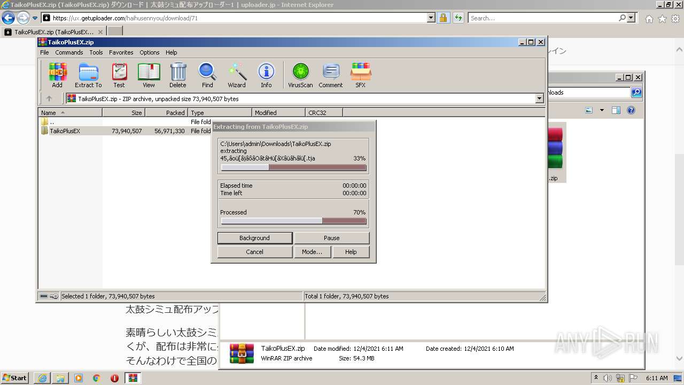Screen dimensions: 684x385
Task: Sort by Packed column header
Action: [166, 113]
